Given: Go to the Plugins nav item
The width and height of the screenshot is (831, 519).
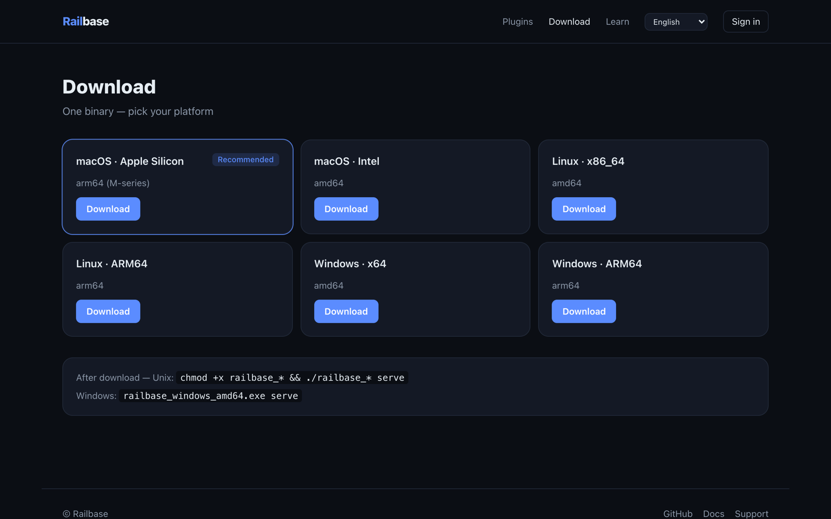Looking at the screenshot, I should pyautogui.click(x=517, y=22).
